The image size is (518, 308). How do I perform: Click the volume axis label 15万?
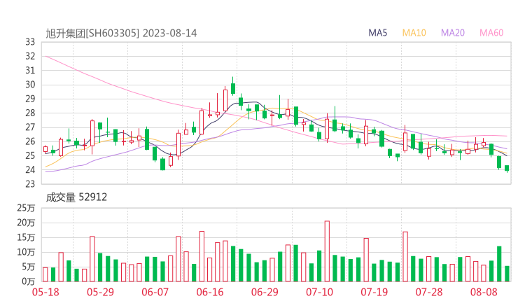point(26,237)
